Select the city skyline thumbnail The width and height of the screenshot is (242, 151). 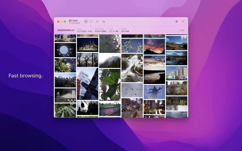(65, 80)
